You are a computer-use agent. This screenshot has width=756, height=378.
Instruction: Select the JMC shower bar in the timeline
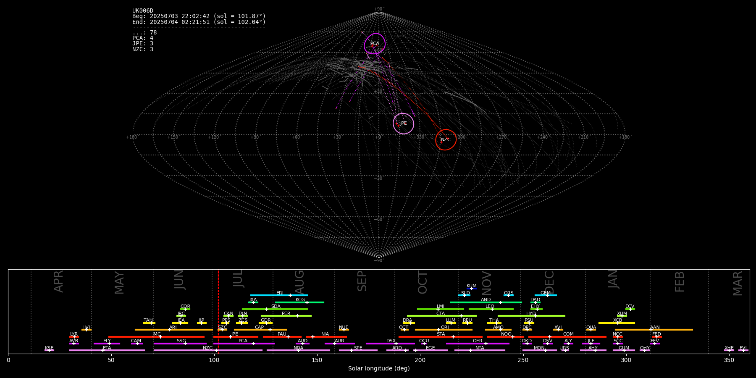tap(156, 337)
